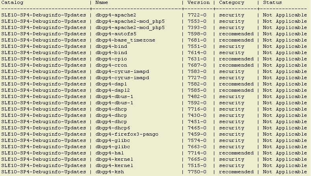Click the dbgp4-firefox3-pango package name
This screenshot has width=311, height=176.
point(127,134)
